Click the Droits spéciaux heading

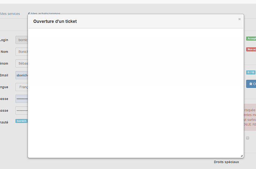(x=226, y=162)
